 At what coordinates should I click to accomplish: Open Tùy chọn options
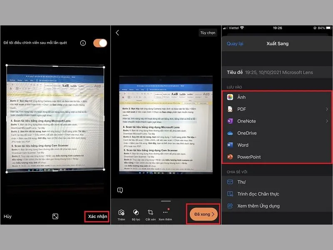click(208, 33)
